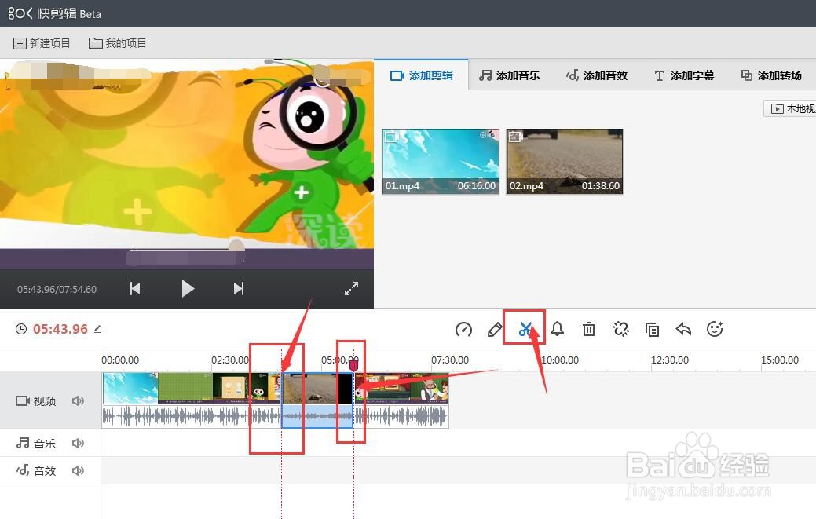
Task: Click the bell marker tool
Action: pyautogui.click(x=558, y=329)
